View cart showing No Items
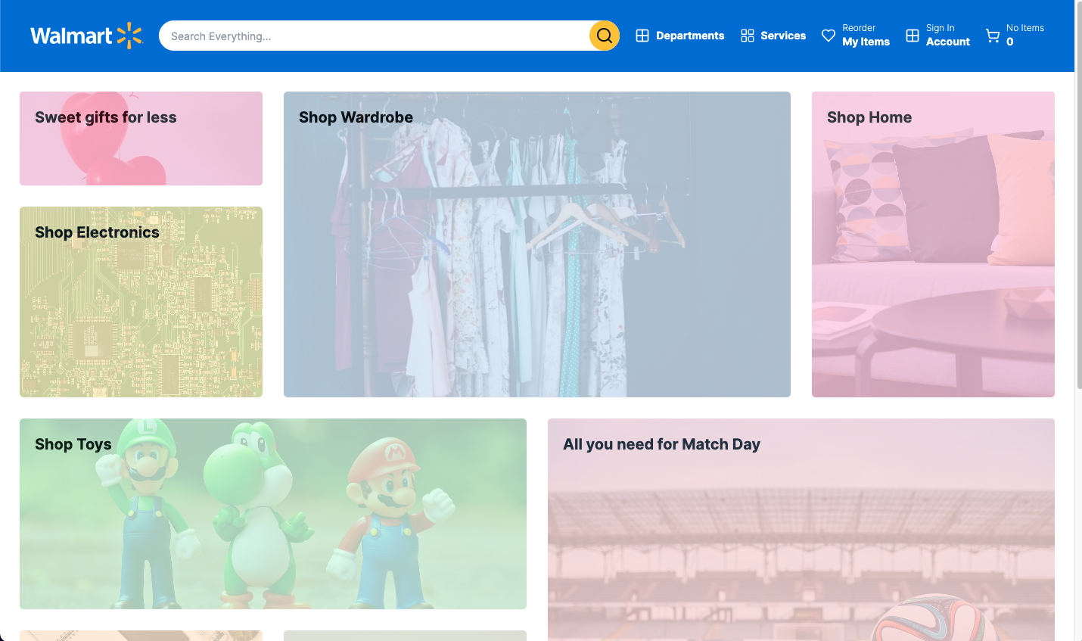 1015,36
